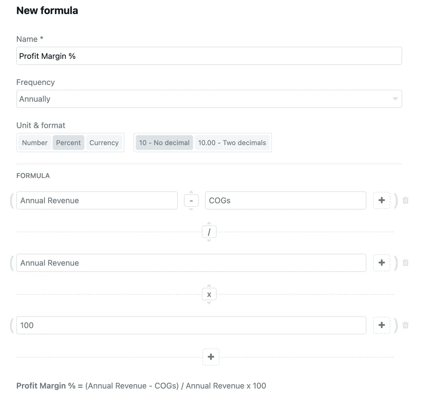Delete the first formula row with trash icon
Viewport: 425px width, 400px height.
pyautogui.click(x=405, y=200)
